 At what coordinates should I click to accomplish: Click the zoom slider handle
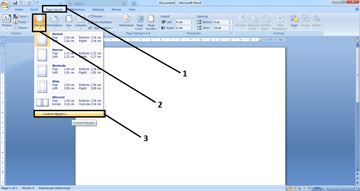click(341, 188)
